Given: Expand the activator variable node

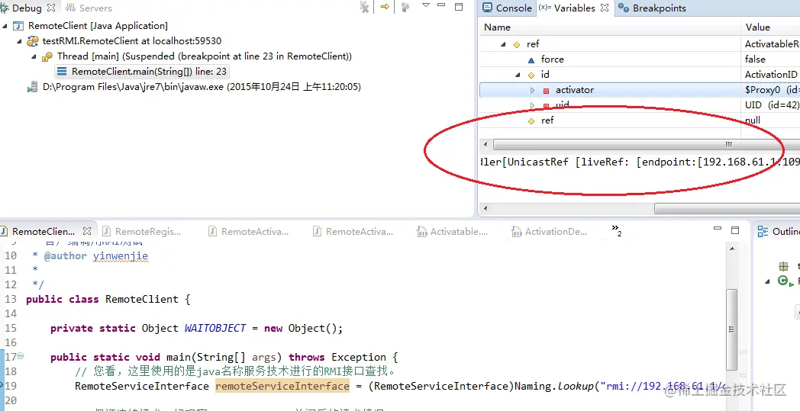Looking at the screenshot, I should 532,90.
